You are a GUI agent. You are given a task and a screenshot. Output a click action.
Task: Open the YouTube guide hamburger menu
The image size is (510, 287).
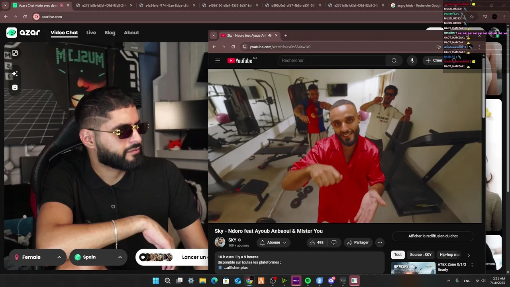218,61
